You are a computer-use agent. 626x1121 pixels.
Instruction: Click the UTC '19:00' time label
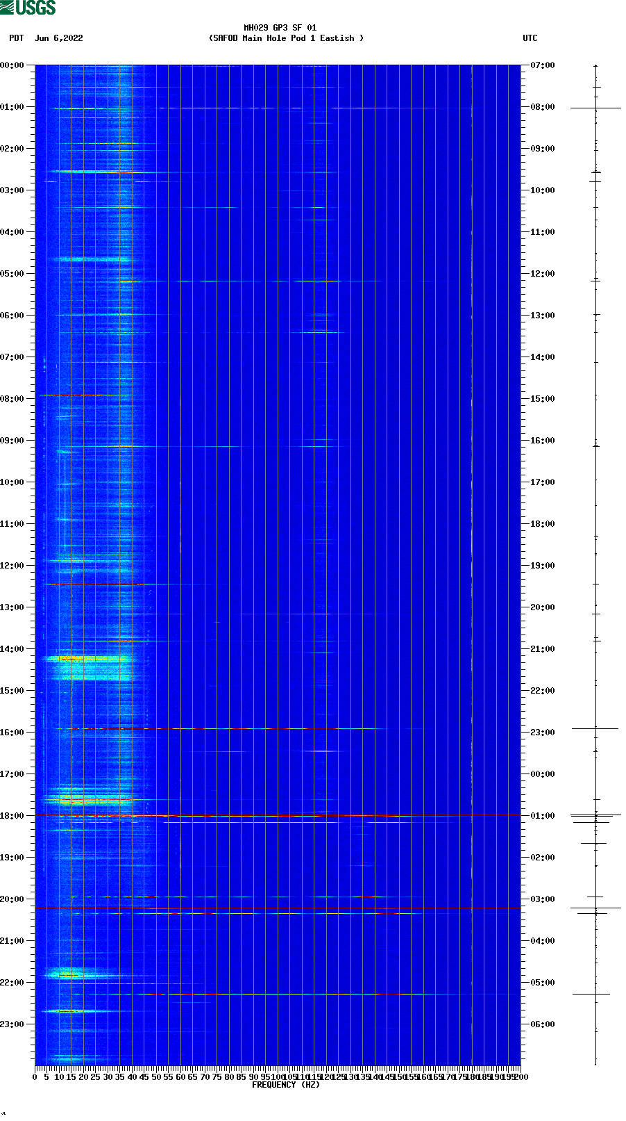pos(543,566)
